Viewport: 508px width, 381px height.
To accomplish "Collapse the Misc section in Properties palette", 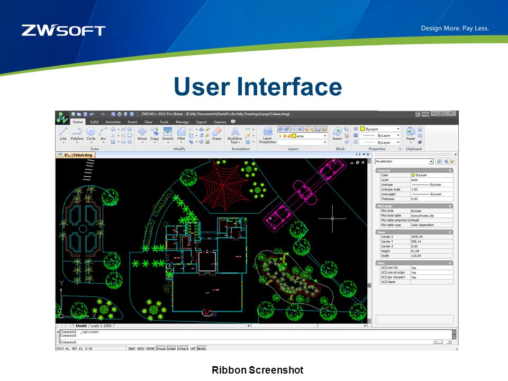I will tap(450, 263).
